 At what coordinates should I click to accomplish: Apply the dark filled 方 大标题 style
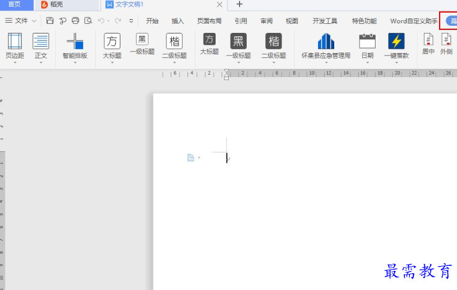coord(209,39)
